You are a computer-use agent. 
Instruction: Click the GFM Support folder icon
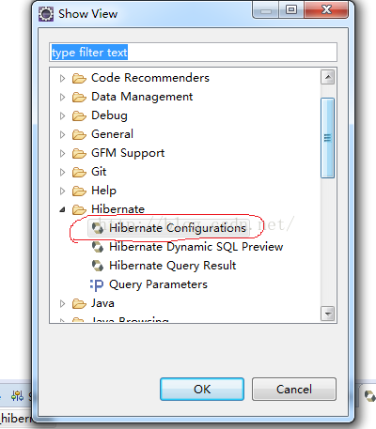pos(79,153)
